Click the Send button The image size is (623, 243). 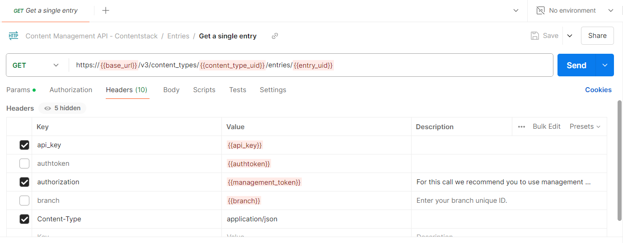[576, 65]
